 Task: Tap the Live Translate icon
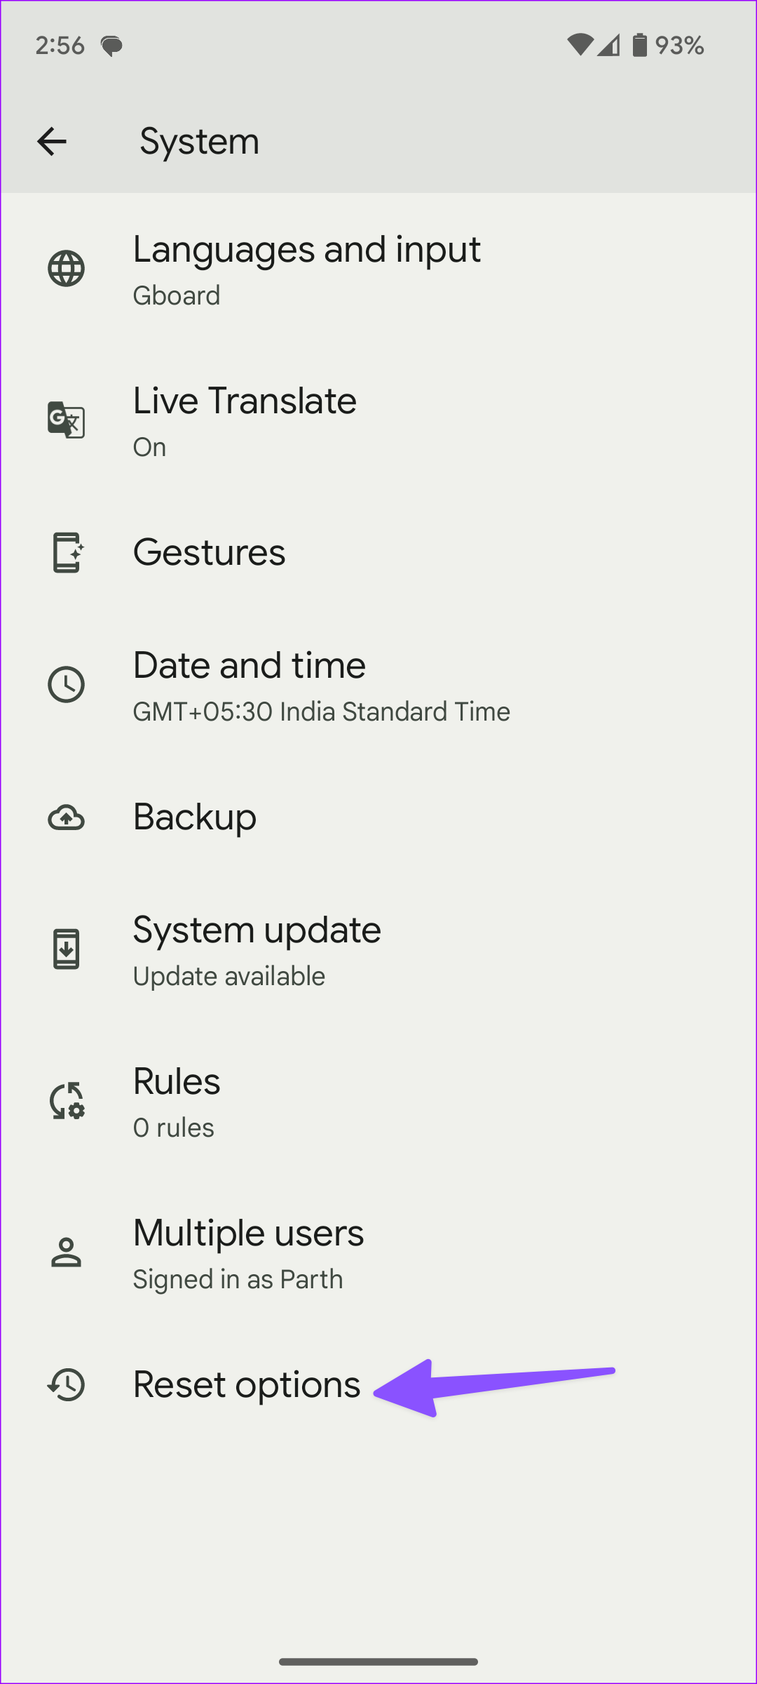pyautogui.click(x=67, y=420)
